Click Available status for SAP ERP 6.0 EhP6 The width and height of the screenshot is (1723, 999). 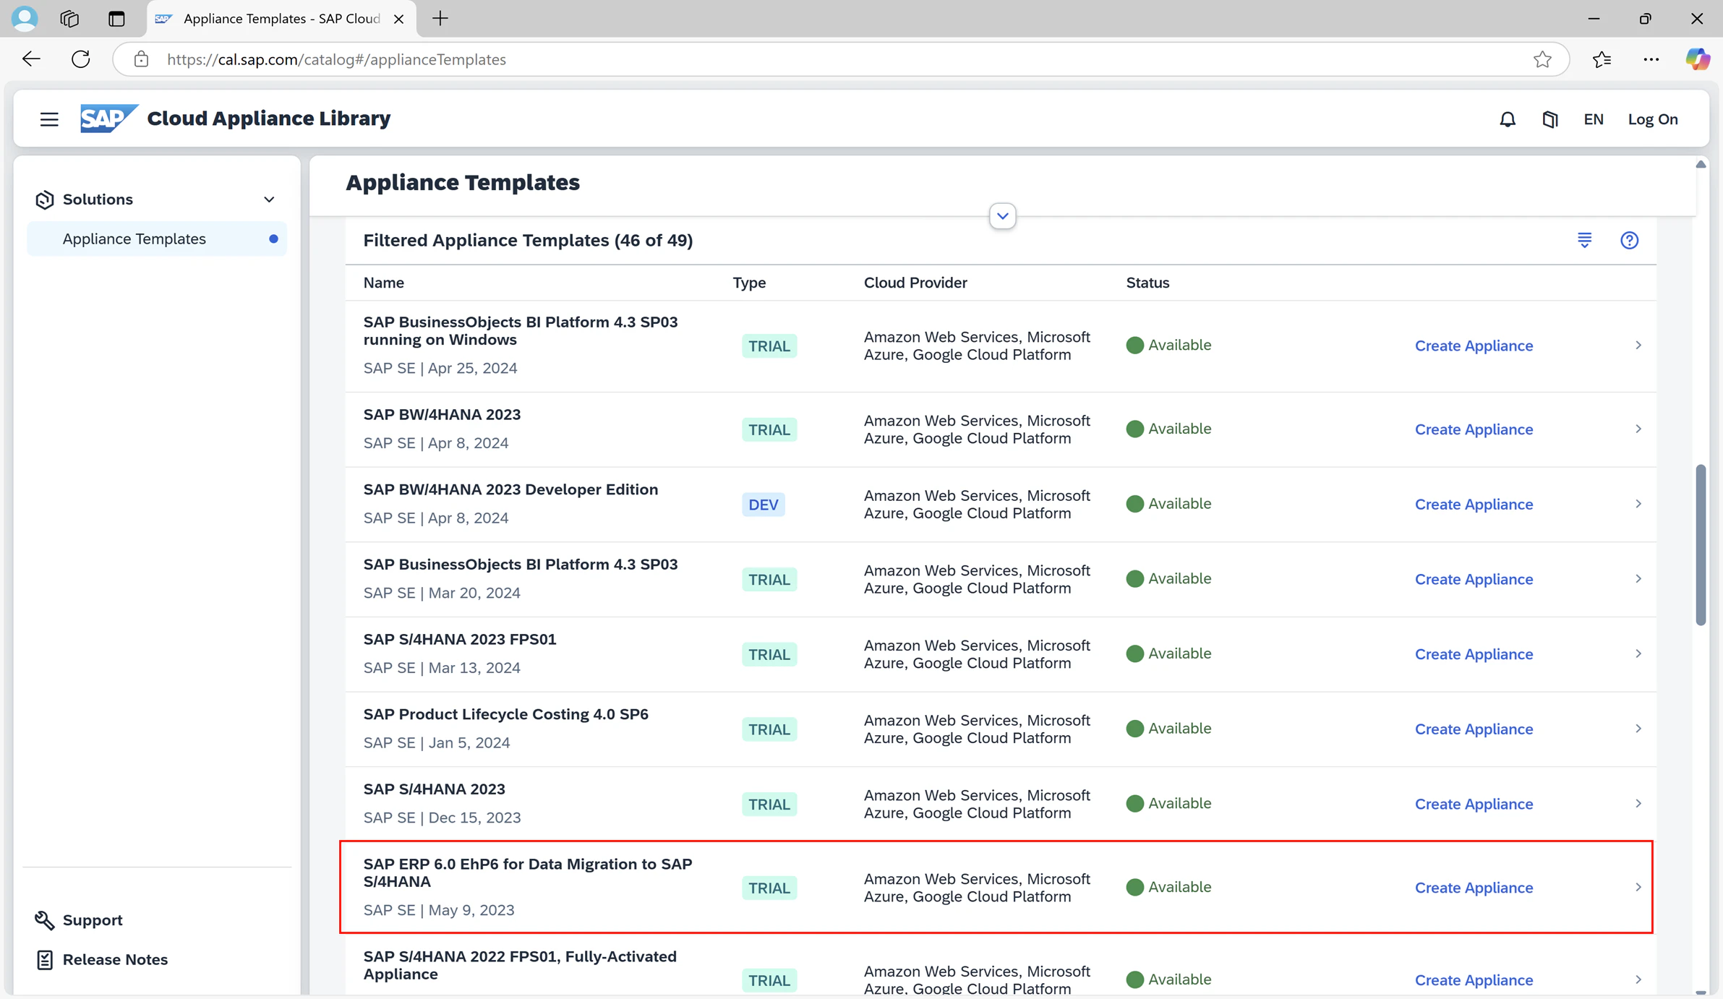[x=1168, y=887]
